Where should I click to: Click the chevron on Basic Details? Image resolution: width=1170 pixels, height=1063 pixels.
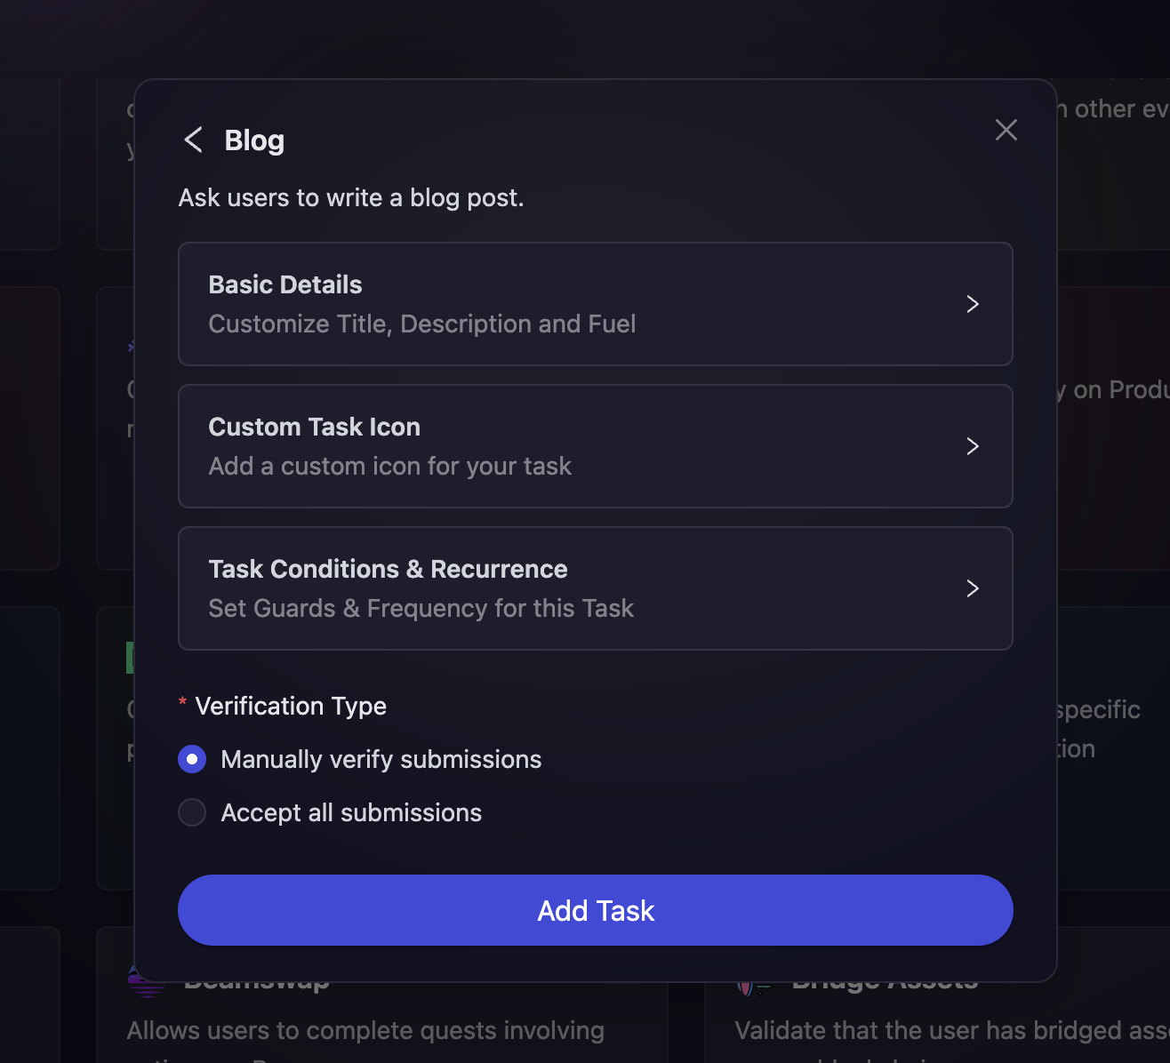973,304
